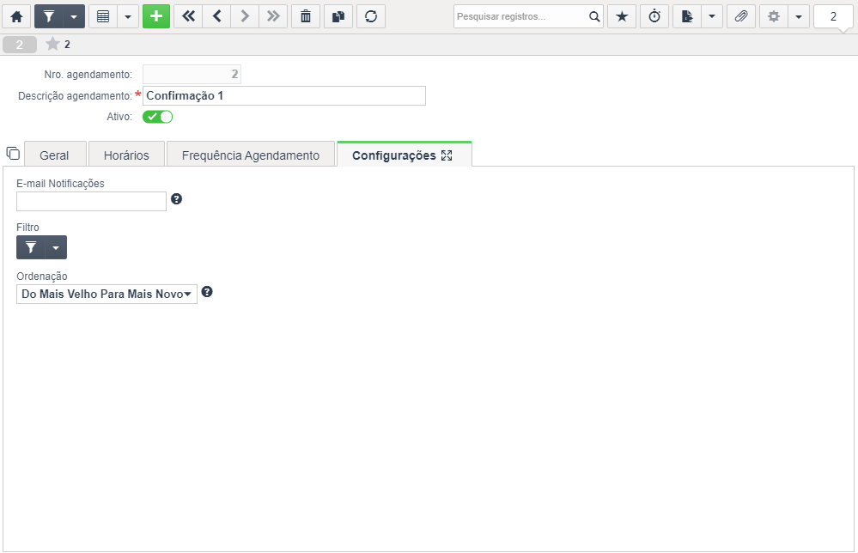This screenshot has height=553, width=858.
Task: Switch to the Horários tab
Action: point(126,155)
